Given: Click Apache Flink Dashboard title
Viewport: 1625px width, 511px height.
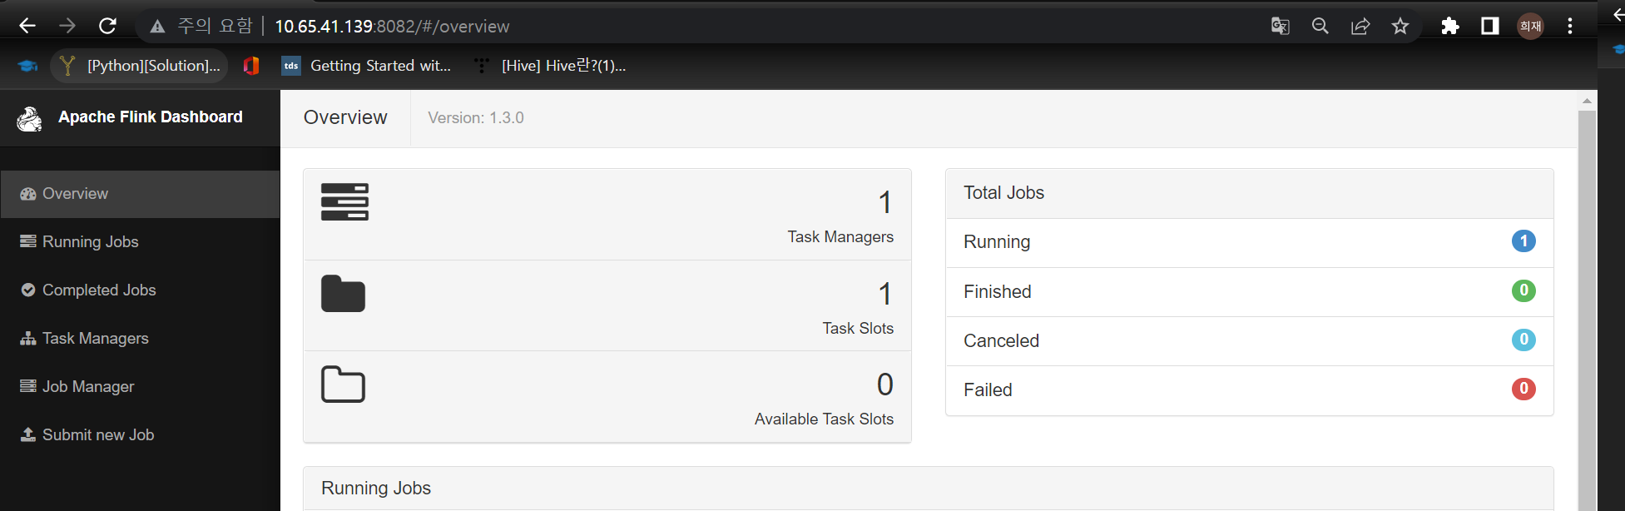Looking at the screenshot, I should [x=151, y=117].
